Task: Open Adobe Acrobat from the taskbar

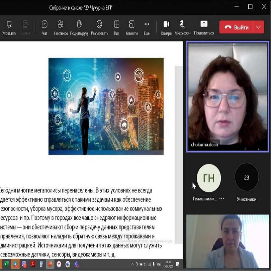Action: pos(33,264)
